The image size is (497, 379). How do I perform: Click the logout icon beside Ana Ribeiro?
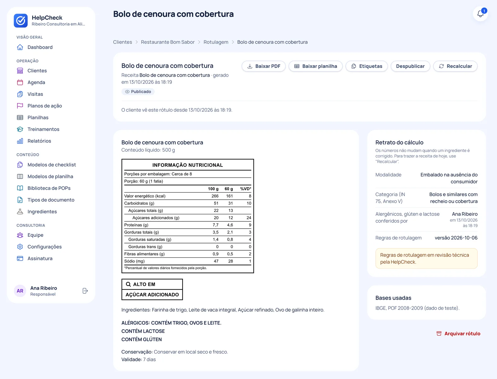[x=85, y=291]
